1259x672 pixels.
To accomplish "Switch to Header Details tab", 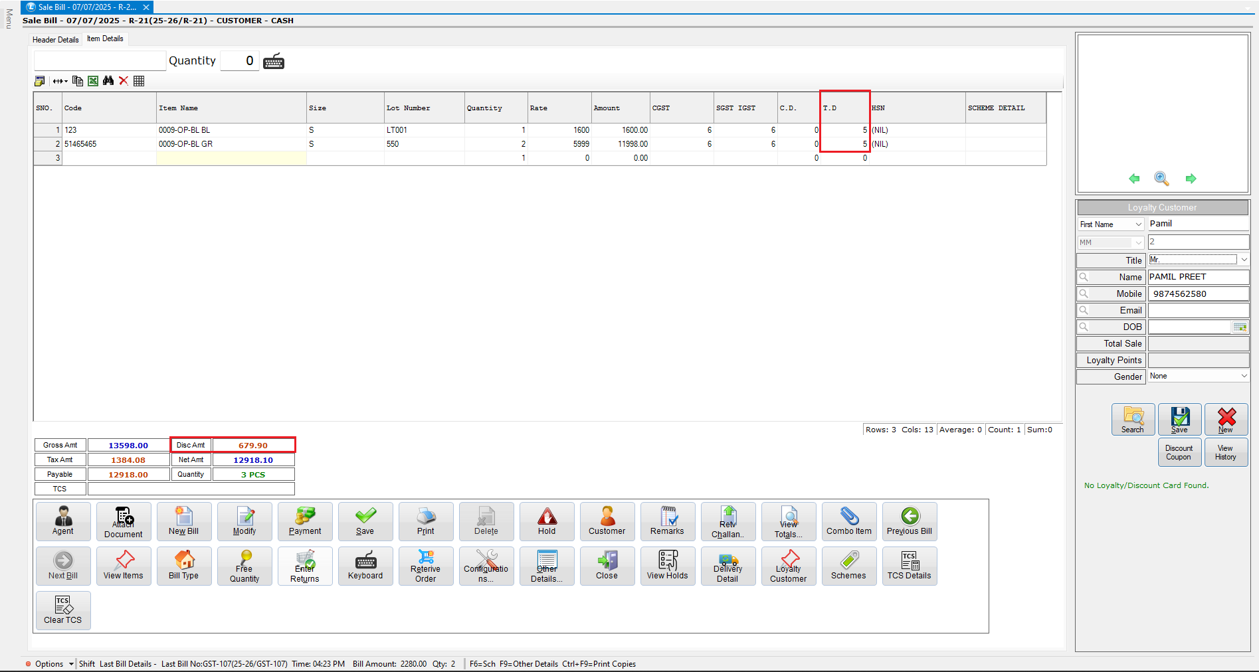I will point(56,40).
